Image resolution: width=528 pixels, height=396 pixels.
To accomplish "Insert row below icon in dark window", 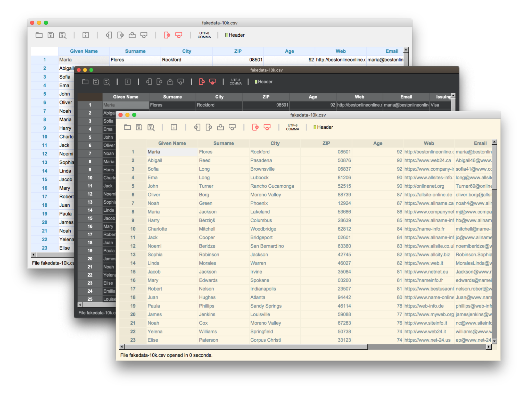I will 181,82.
